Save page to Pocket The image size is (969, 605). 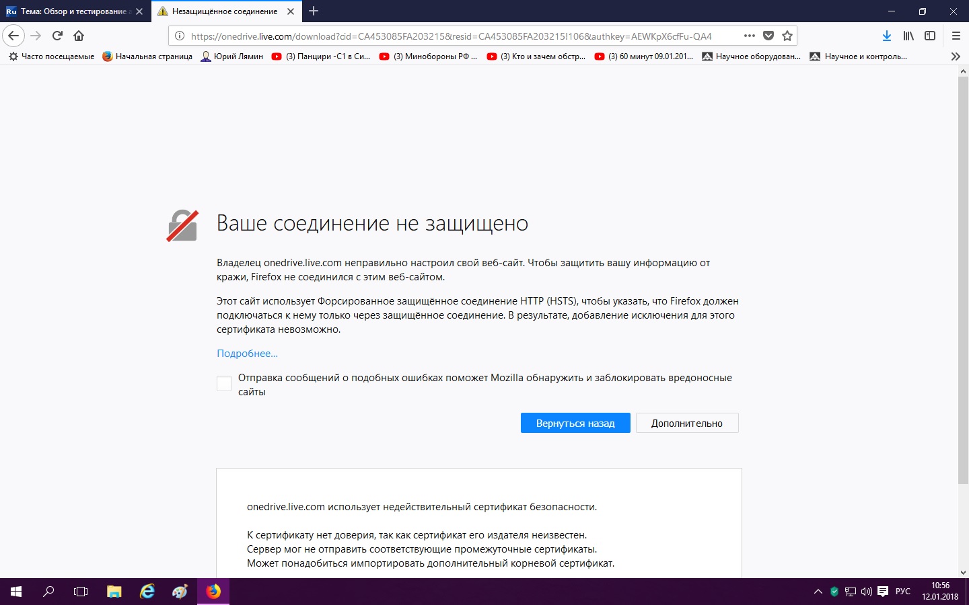tap(768, 36)
